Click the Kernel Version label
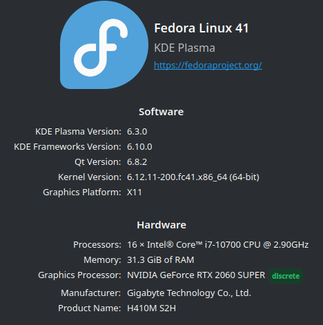Image resolution: width=323 pixels, height=325 pixels. tap(90, 177)
